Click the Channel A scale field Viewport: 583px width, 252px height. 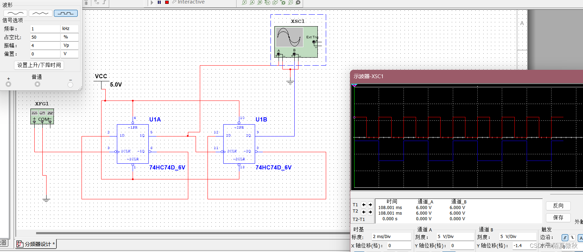click(455, 237)
